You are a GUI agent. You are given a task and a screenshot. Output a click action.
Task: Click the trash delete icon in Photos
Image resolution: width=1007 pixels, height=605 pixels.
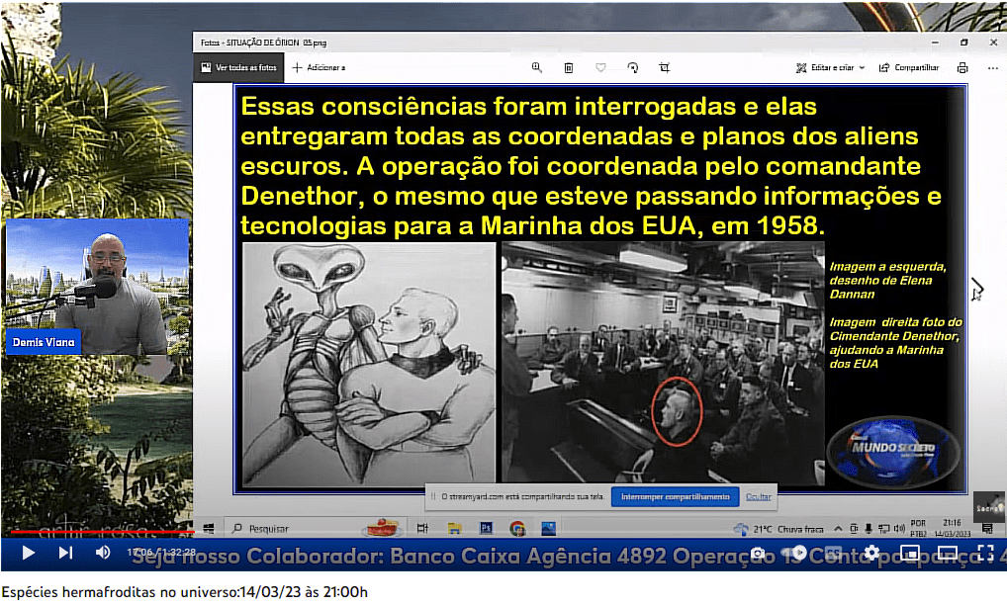tap(569, 67)
